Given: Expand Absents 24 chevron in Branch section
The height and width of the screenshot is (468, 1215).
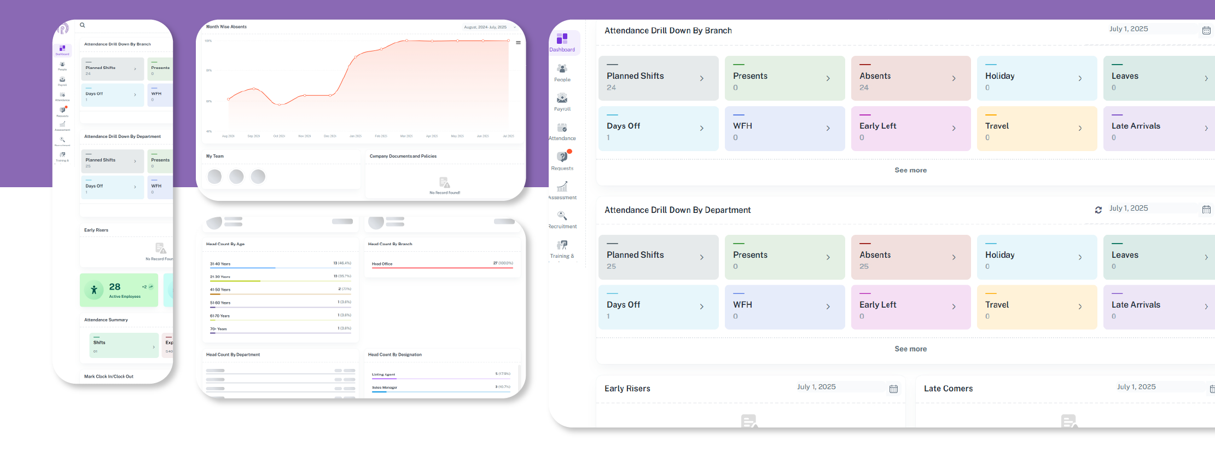Looking at the screenshot, I should coord(954,78).
